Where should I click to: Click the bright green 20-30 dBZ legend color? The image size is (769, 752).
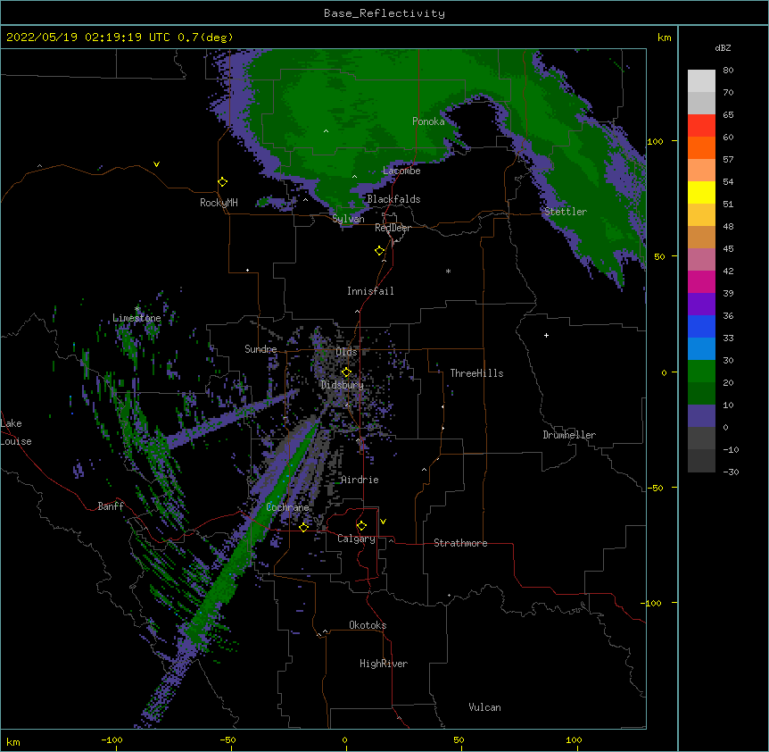[x=701, y=372]
